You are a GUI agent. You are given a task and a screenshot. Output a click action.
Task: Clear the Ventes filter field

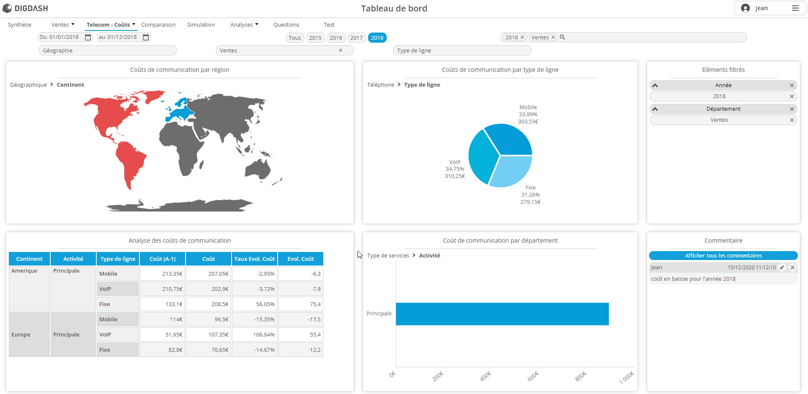coord(341,50)
